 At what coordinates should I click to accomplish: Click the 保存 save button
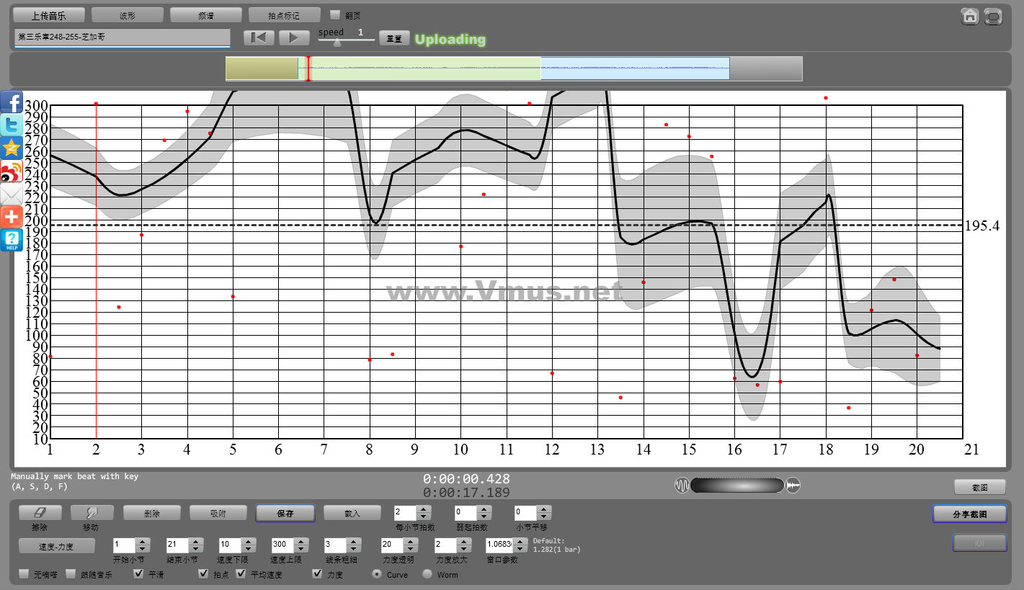click(x=285, y=513)
